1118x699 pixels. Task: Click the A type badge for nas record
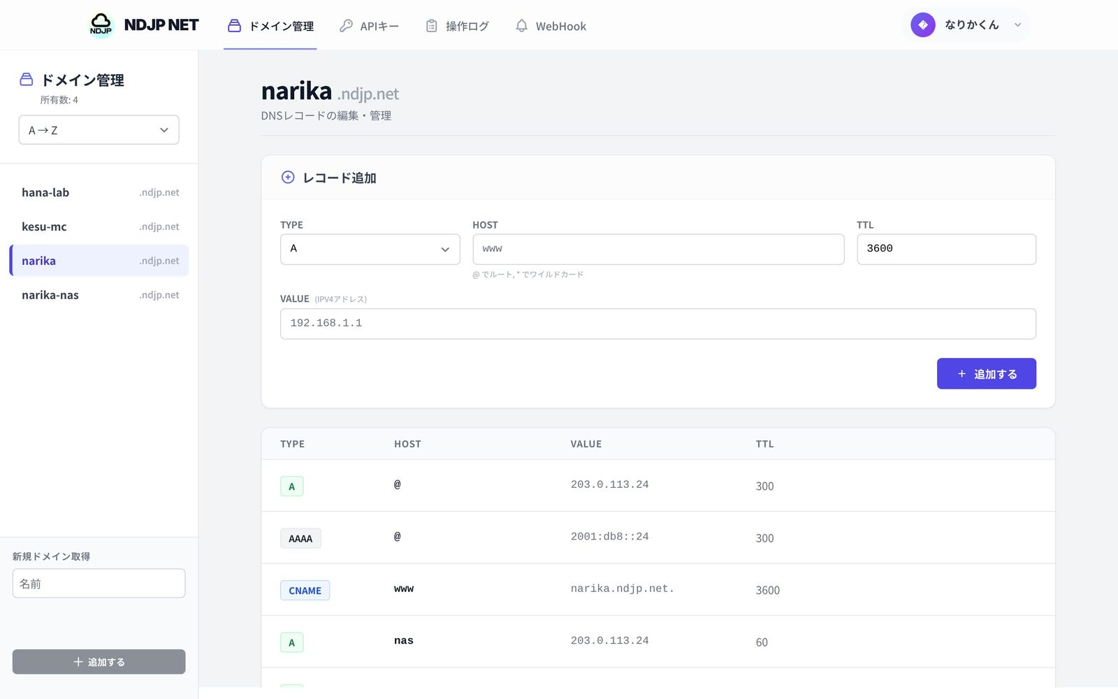(x=292, y=642)
